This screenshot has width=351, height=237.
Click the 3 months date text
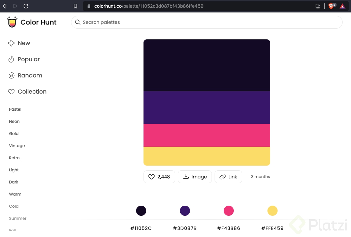click(x=260, y=177)
